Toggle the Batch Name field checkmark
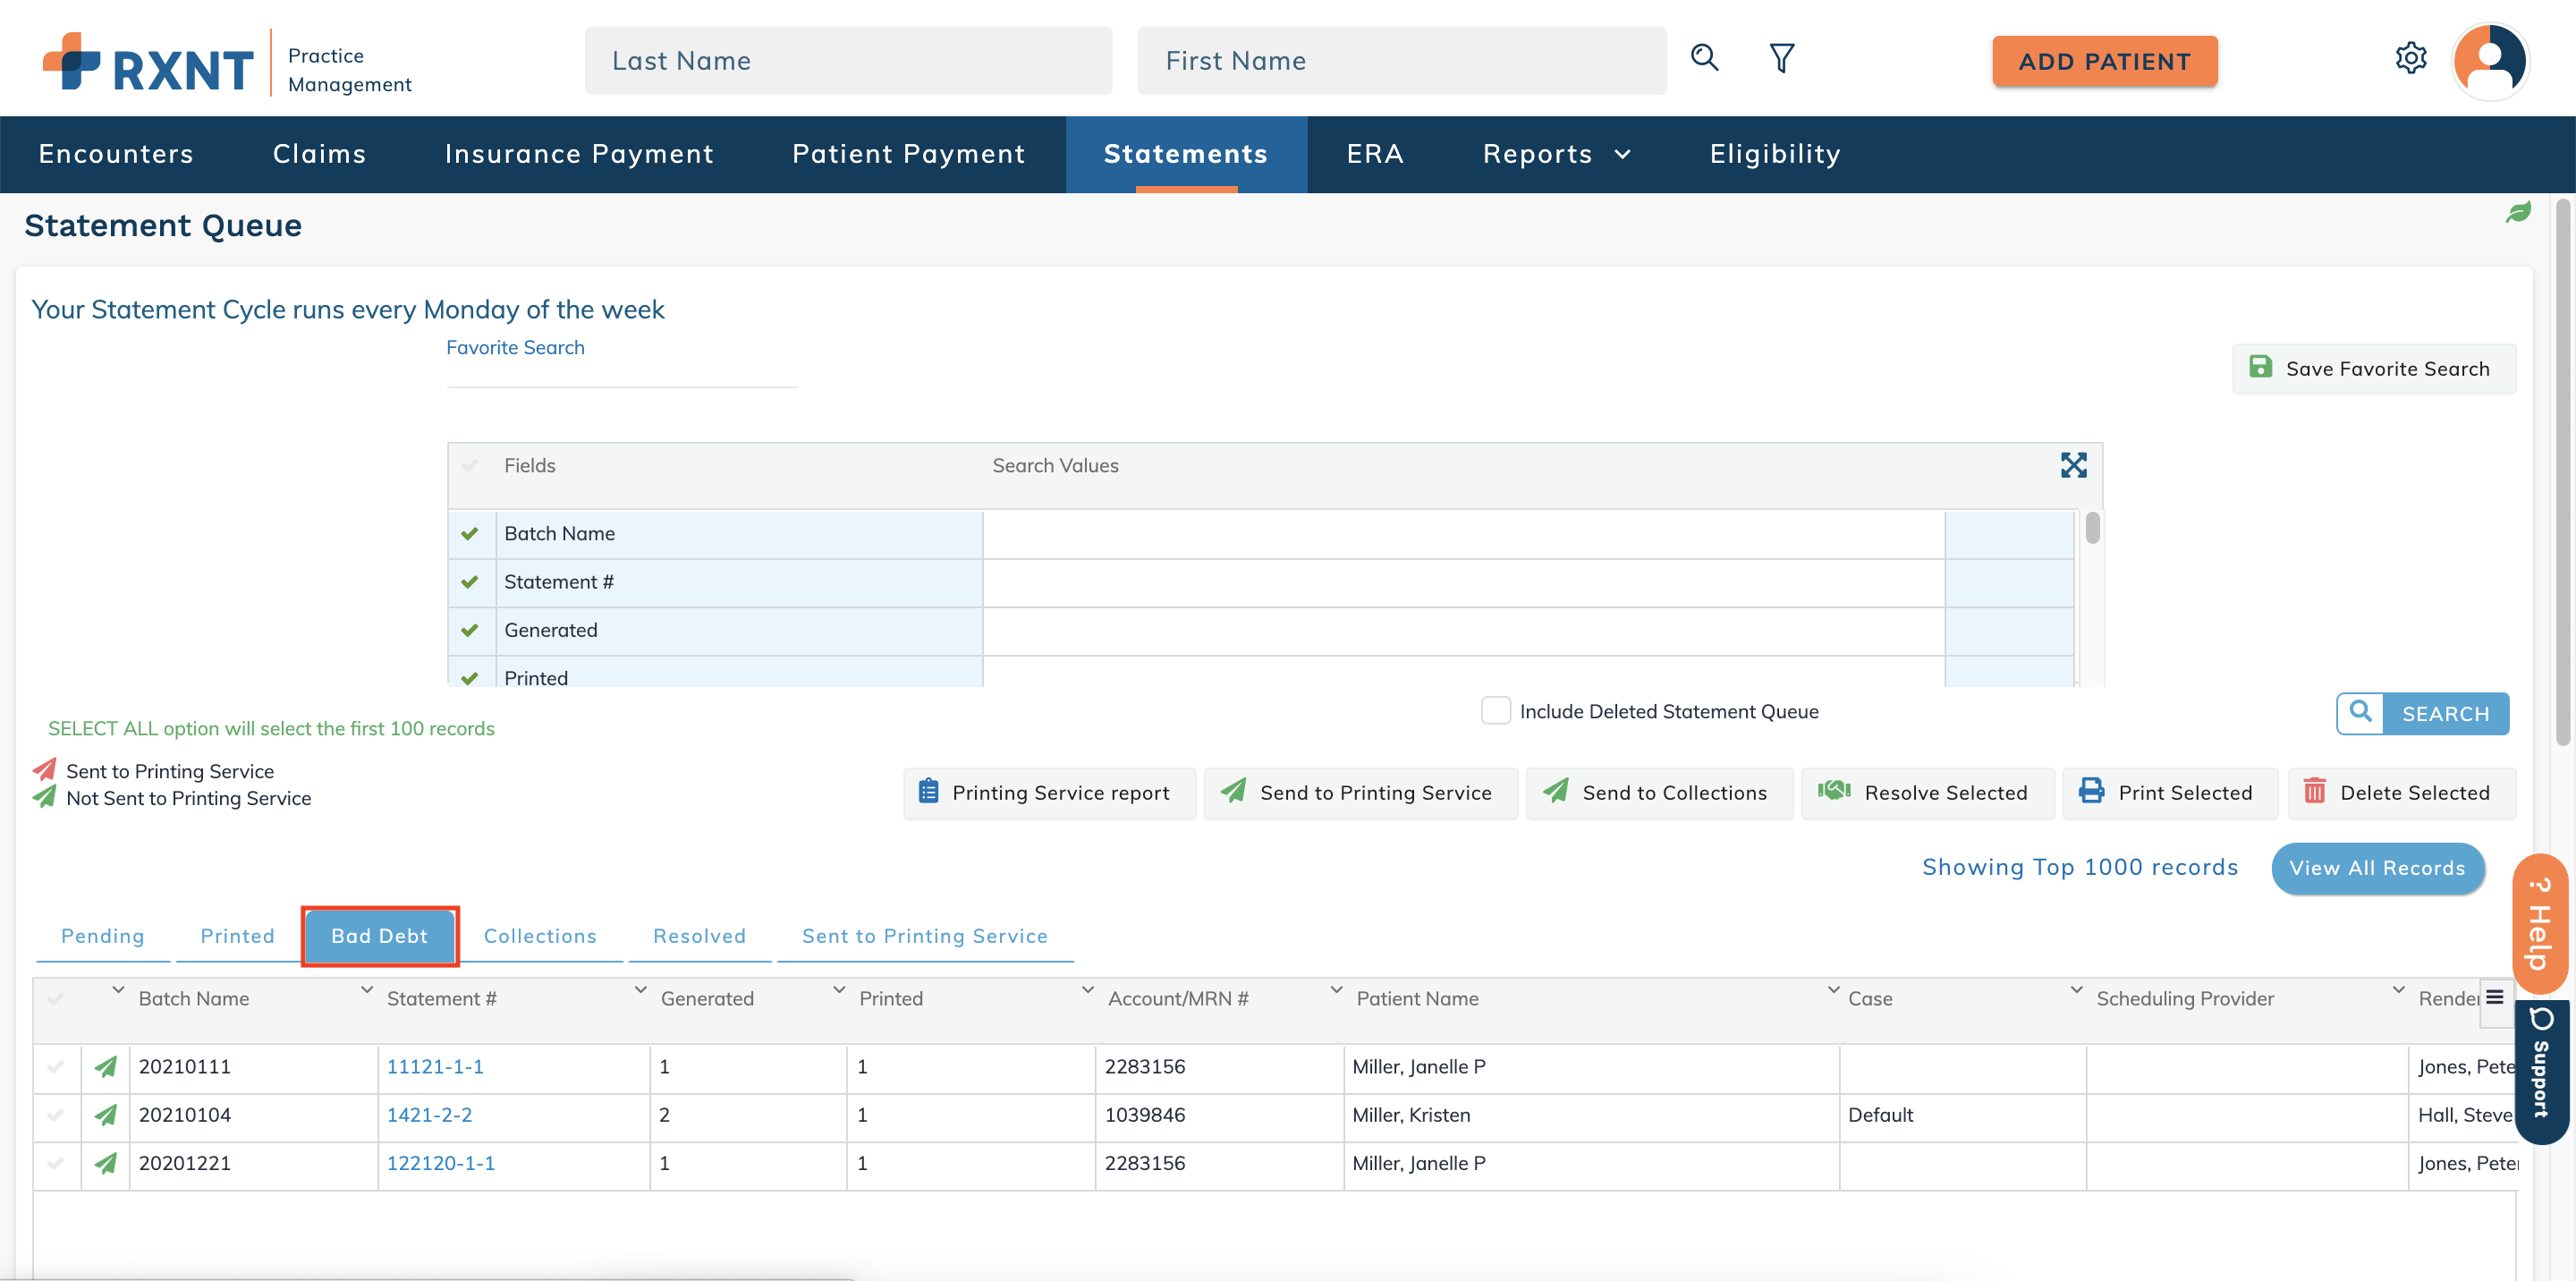 tap(469, 534)
